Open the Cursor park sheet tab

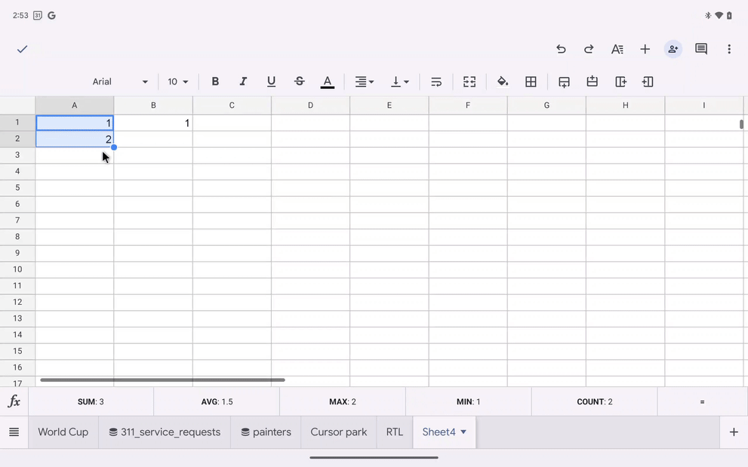point(338,432)
